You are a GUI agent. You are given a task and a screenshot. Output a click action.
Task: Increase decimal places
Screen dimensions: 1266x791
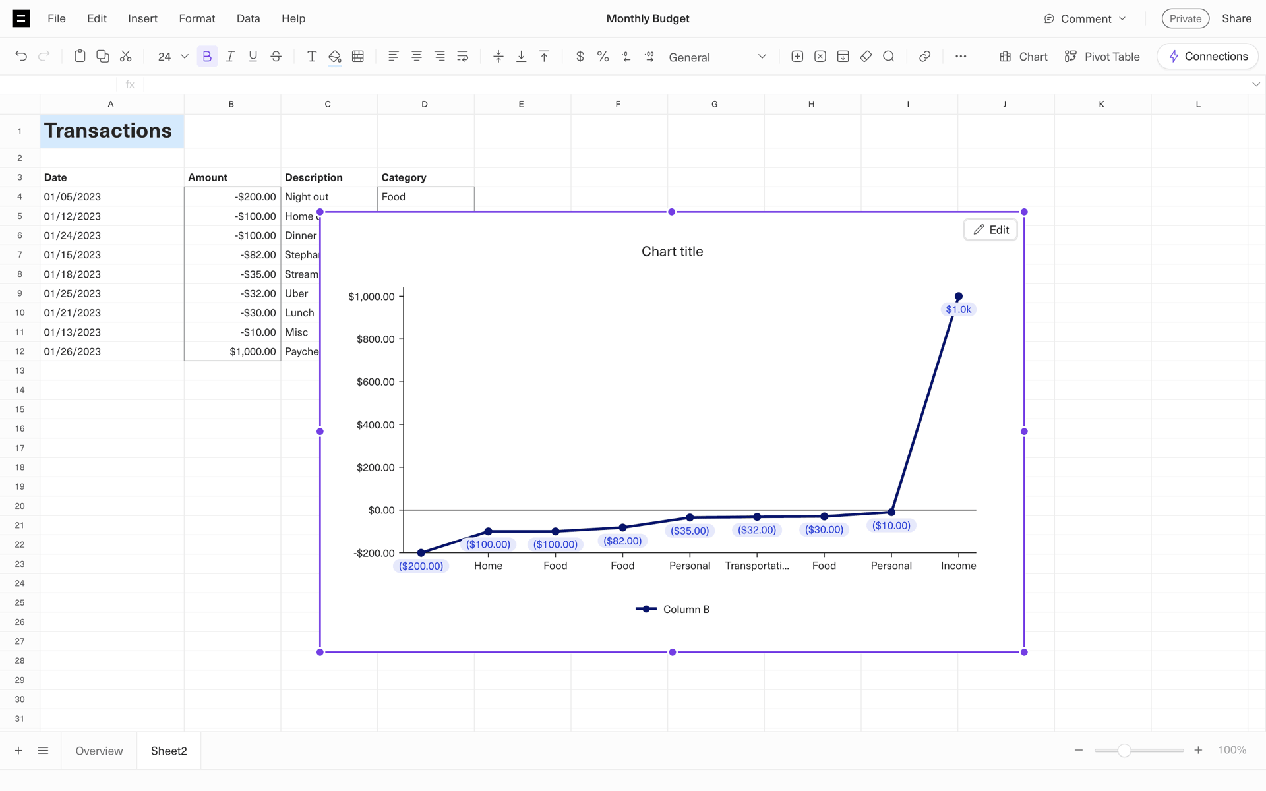(649, 57)
